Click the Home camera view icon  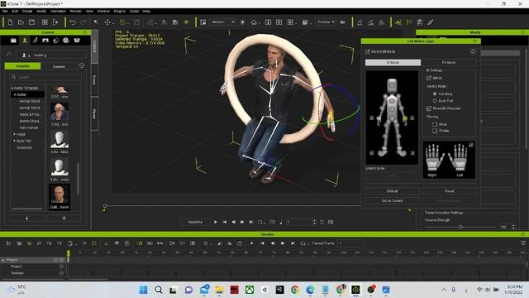tap(254, 22)
